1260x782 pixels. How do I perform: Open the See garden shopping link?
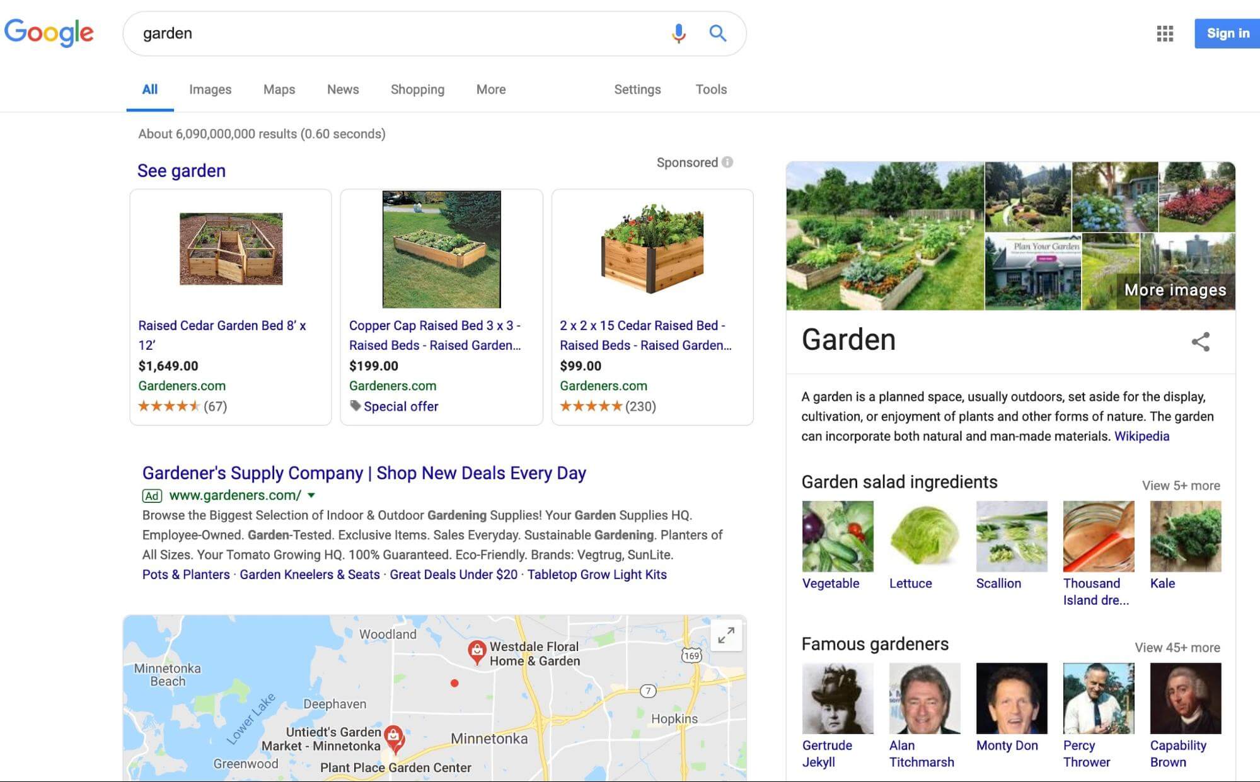coord(182,171)
